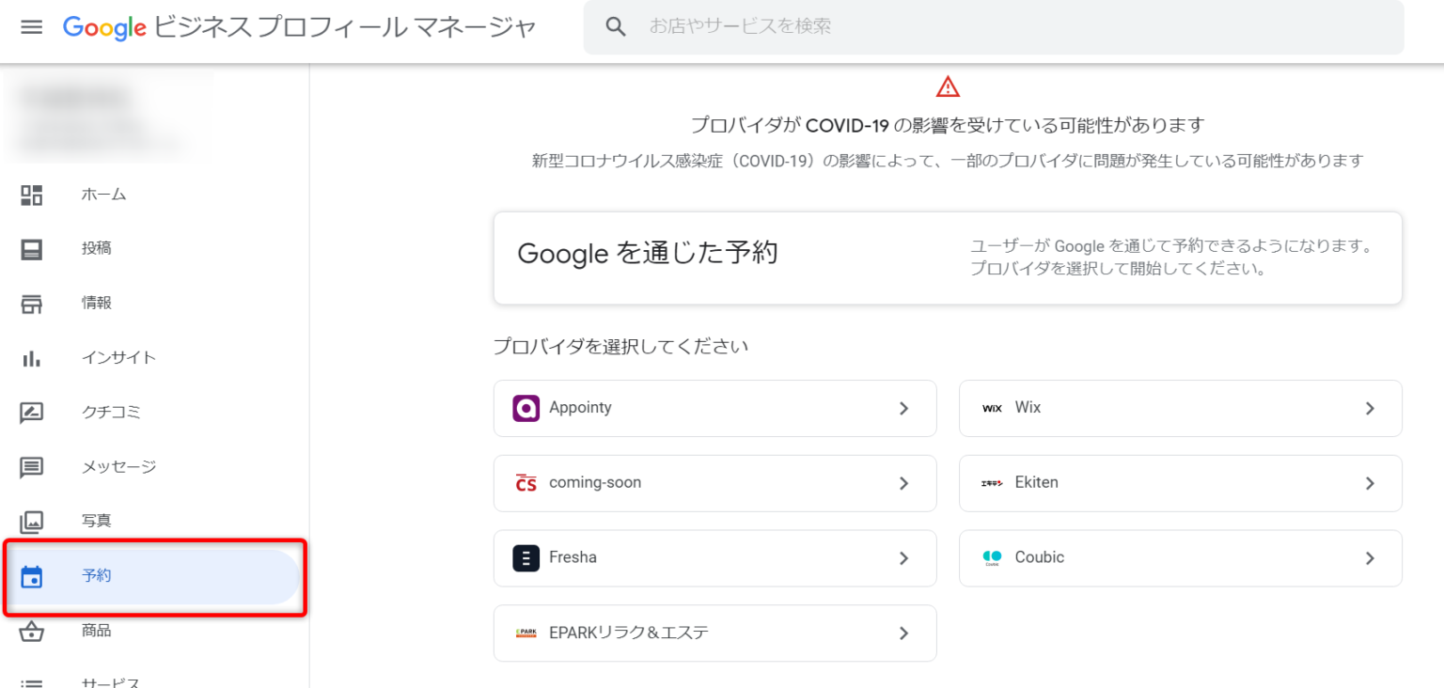Click the Posts (投稿) sidebar icon
1444x688 pixels.
pyautogui.click(x=32, y=249)
